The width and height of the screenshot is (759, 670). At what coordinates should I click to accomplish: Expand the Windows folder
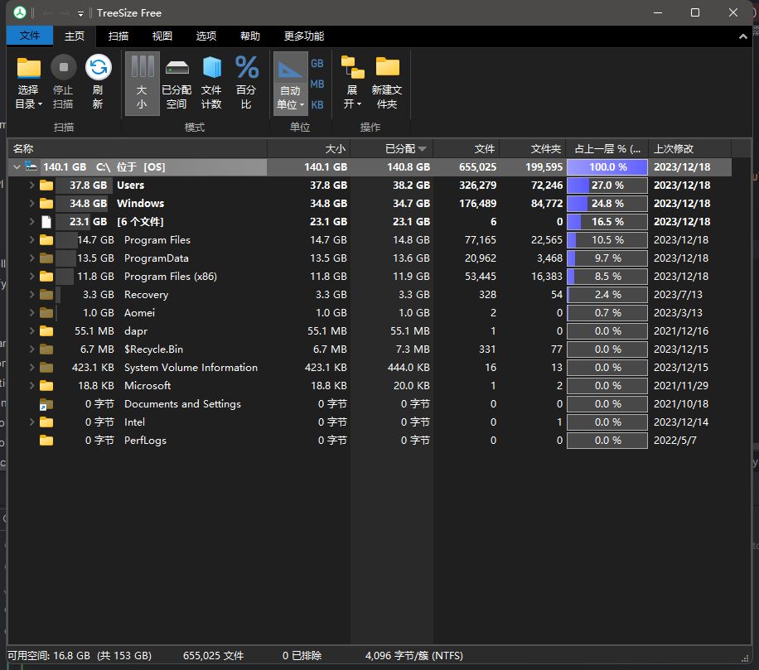pos(31,203)
